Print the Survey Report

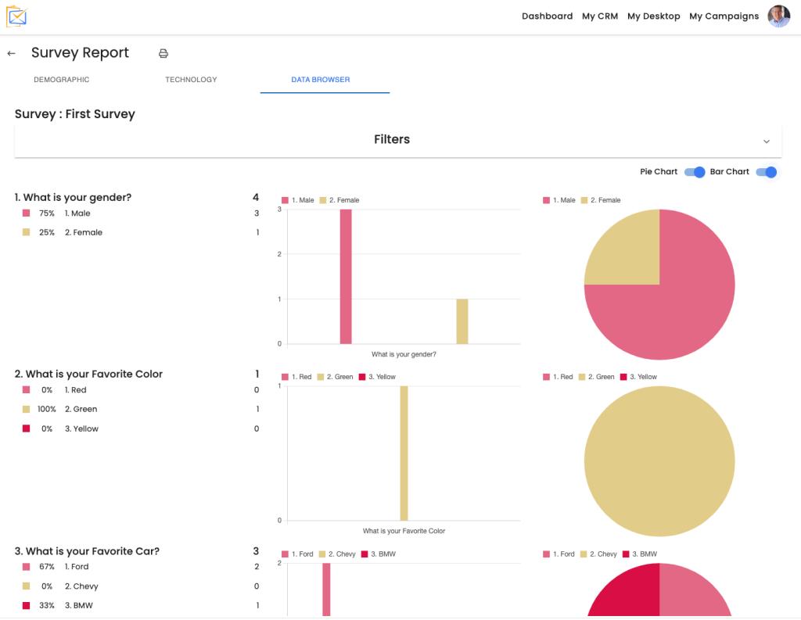163,52
